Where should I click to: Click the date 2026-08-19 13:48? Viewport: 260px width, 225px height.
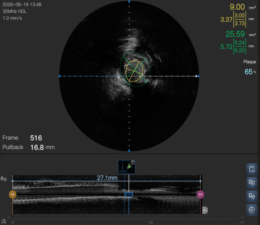[22, 4]
